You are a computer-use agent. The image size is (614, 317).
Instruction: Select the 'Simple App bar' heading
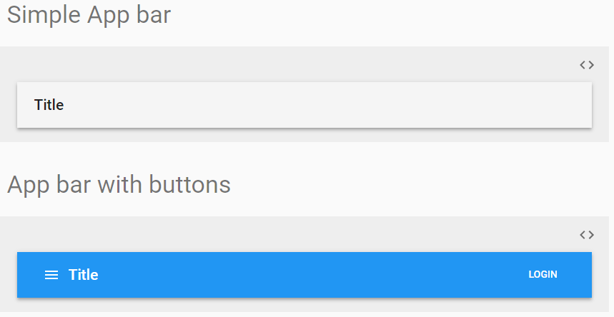point(89,15)
